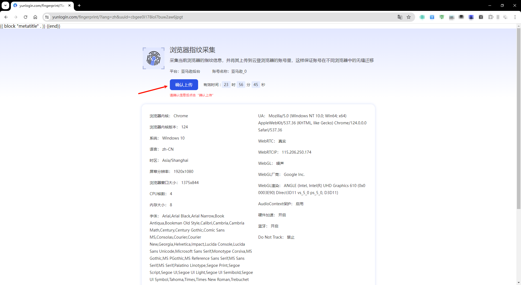Screen dimensions: 521x285
Task: Click the pixelated puzzle-piece extensions icon
Action: tap(491, 17)
